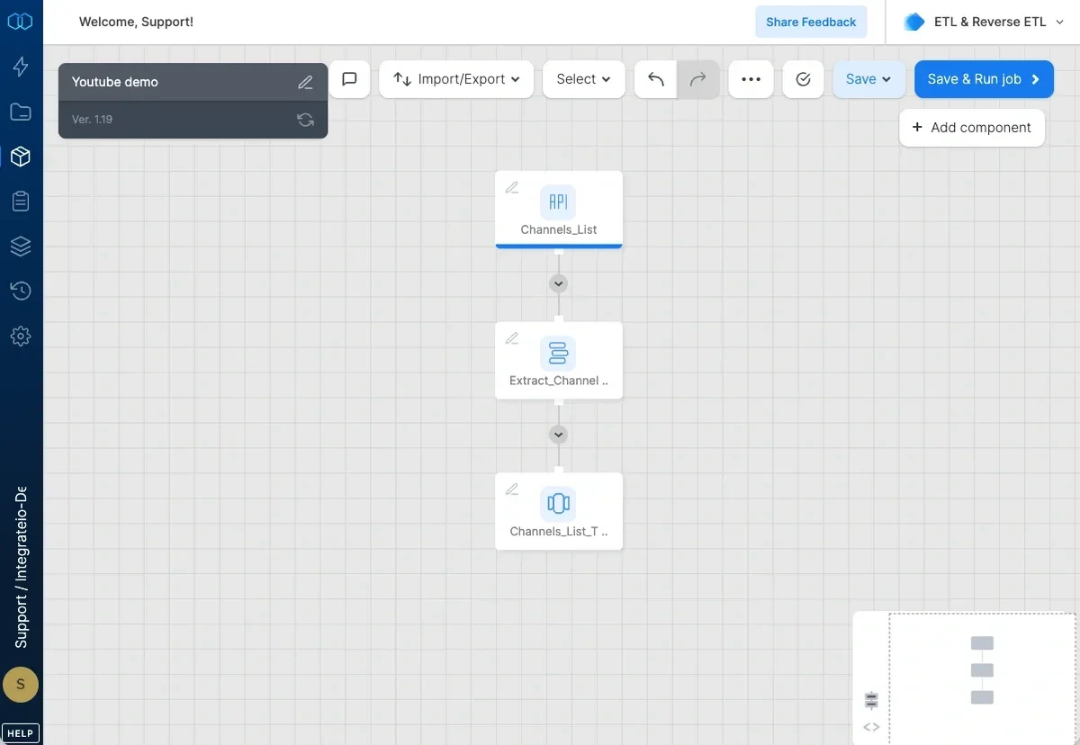Open the Import/Export dropdown

(455, 79)
